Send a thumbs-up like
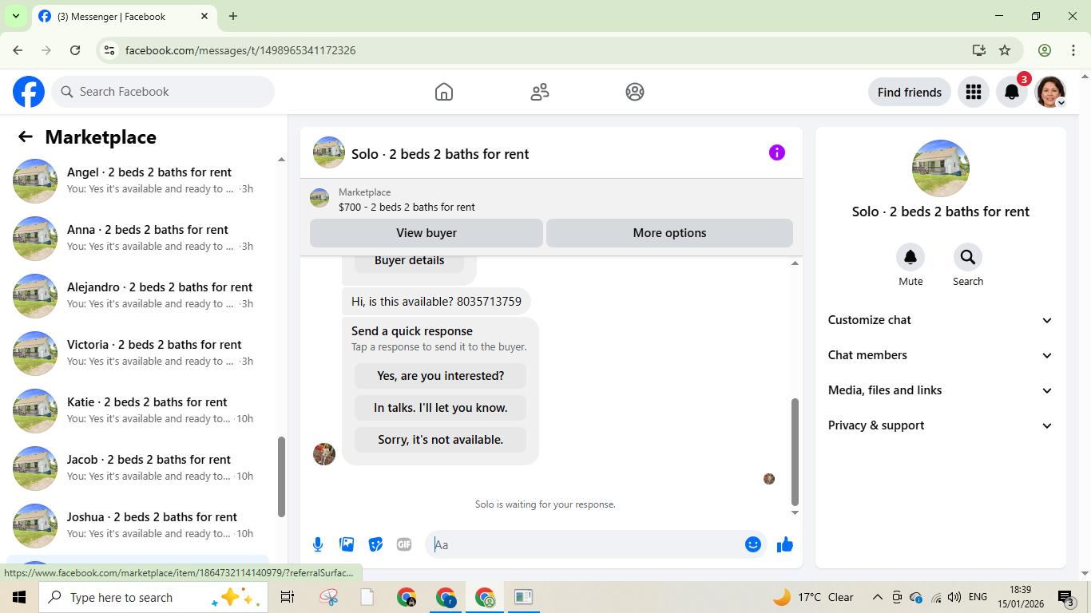Viewport: 1091px width, 613px height. 785,544
